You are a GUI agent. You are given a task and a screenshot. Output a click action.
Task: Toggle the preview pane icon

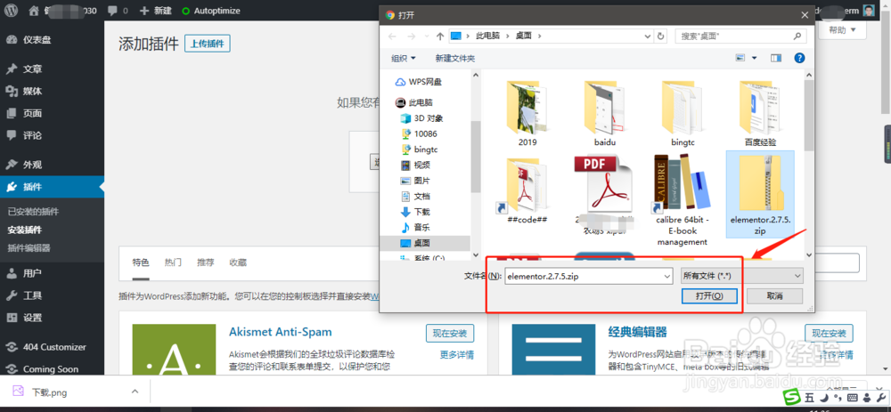(776, 58)
